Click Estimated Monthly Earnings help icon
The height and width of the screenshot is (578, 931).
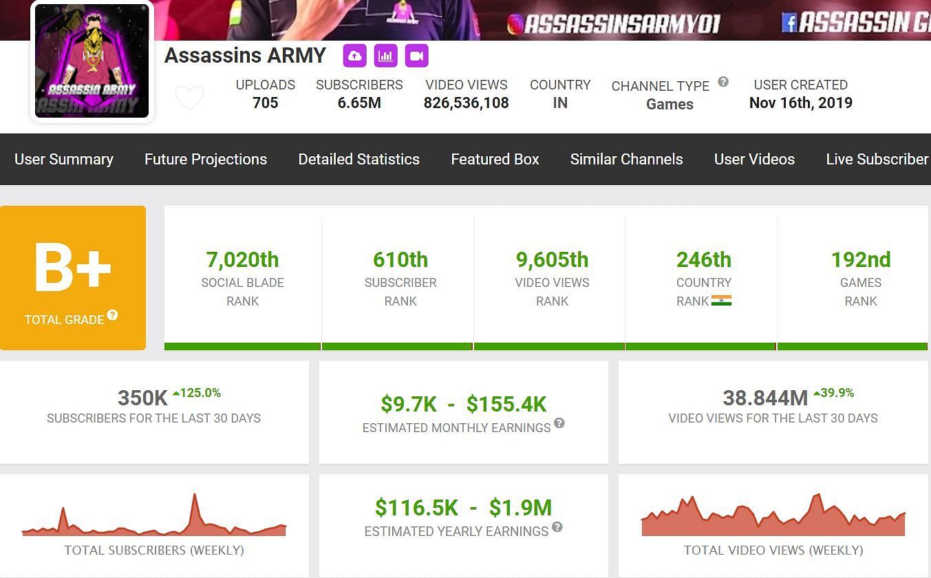(x=559, y=423)
